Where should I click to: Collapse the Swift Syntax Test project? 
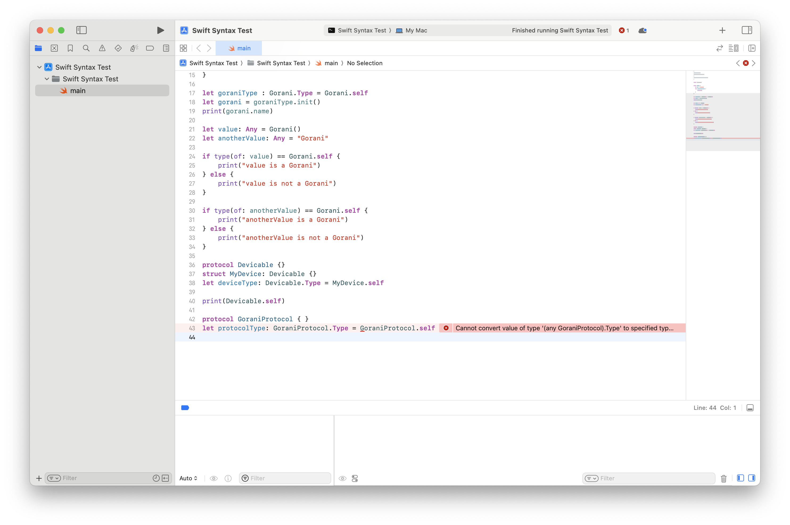(39, 67)
